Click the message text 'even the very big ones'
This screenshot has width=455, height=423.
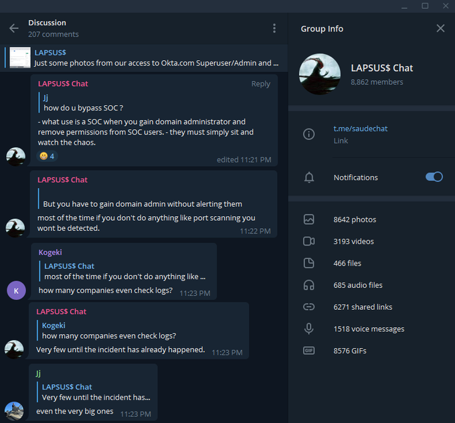(74, 412)
